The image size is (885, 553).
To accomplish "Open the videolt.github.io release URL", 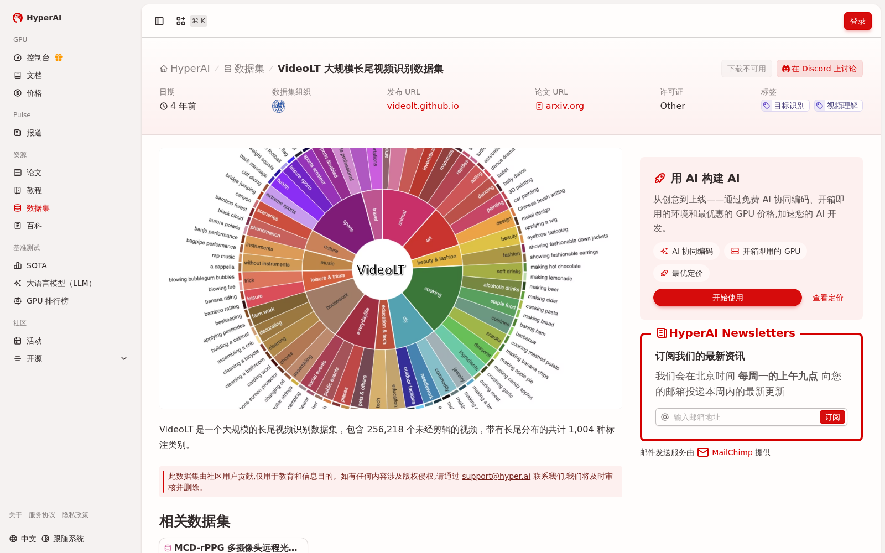I will [423, 106].
